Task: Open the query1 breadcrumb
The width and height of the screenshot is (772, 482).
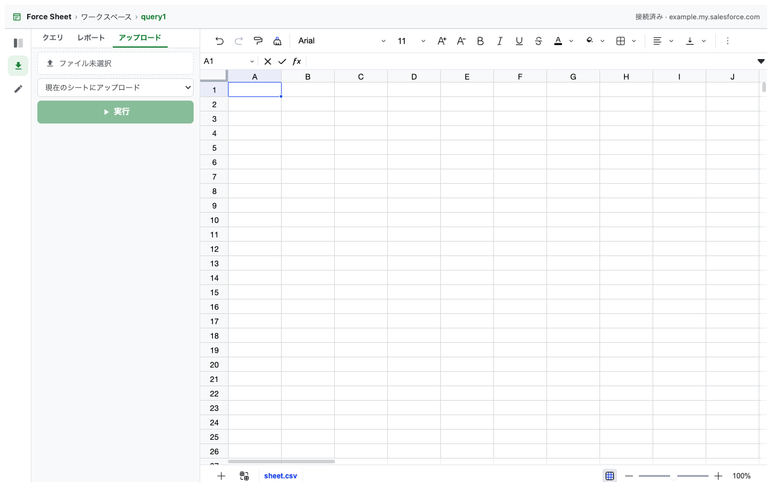Action: point(153,17)
